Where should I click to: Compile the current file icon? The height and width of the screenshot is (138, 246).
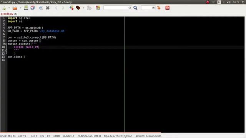71,8
